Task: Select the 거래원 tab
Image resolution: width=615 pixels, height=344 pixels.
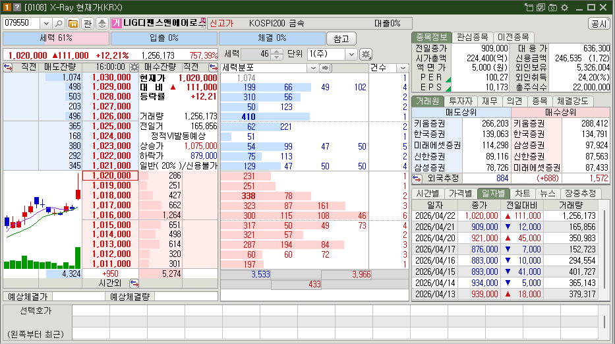Action: (428, 101)
